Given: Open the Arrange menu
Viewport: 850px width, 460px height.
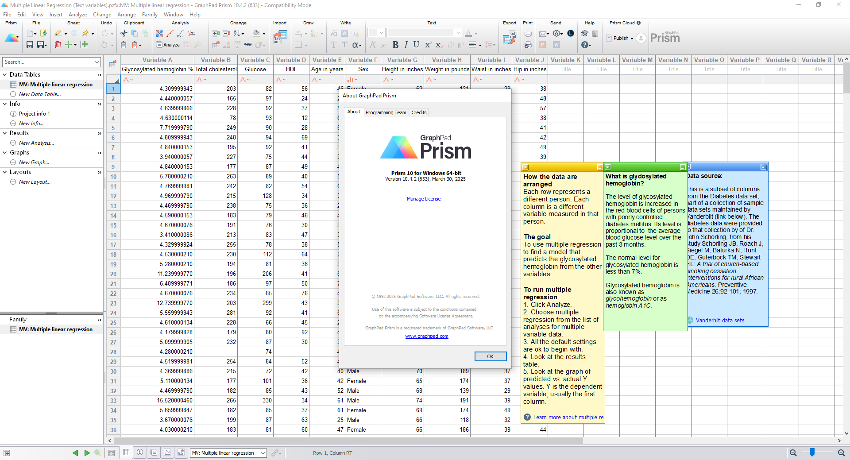Looking at the screenshot, I should point(127,15).
